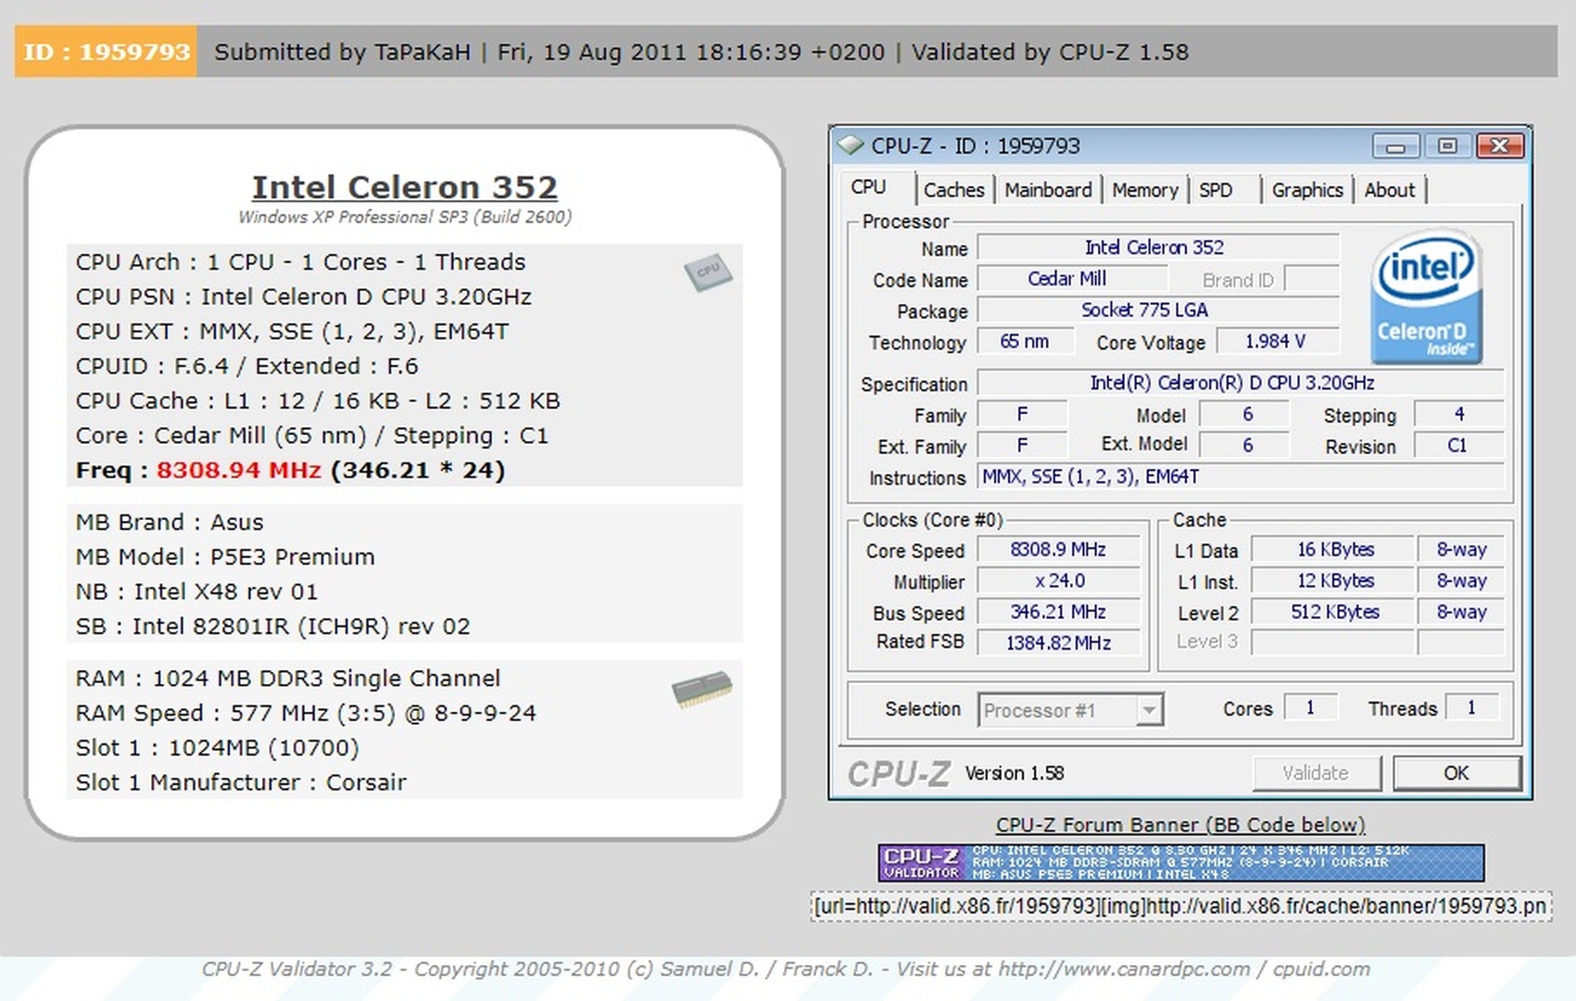Screen dimensions: 1576x1001
Task: Click the Stepping value 4
Action: [1457, 414]
